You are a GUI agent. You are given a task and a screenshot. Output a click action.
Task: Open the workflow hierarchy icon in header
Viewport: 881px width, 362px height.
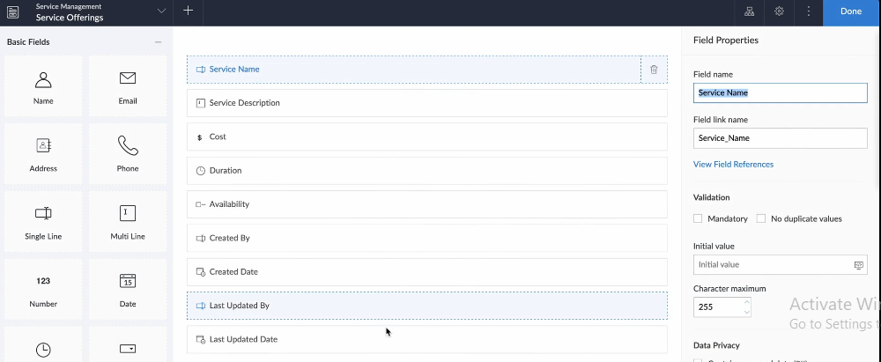(x=750, y=11)
